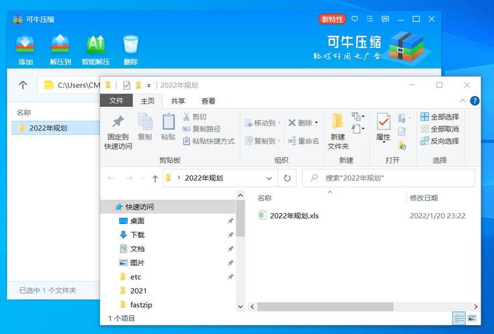Click 全部取消 select none
The height and width of the screenshot is (334, 494).
(440, 129)
